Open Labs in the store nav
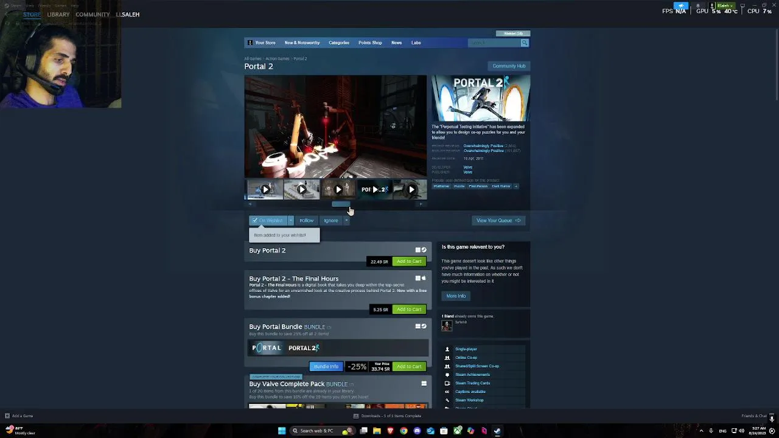 point(416,43)
